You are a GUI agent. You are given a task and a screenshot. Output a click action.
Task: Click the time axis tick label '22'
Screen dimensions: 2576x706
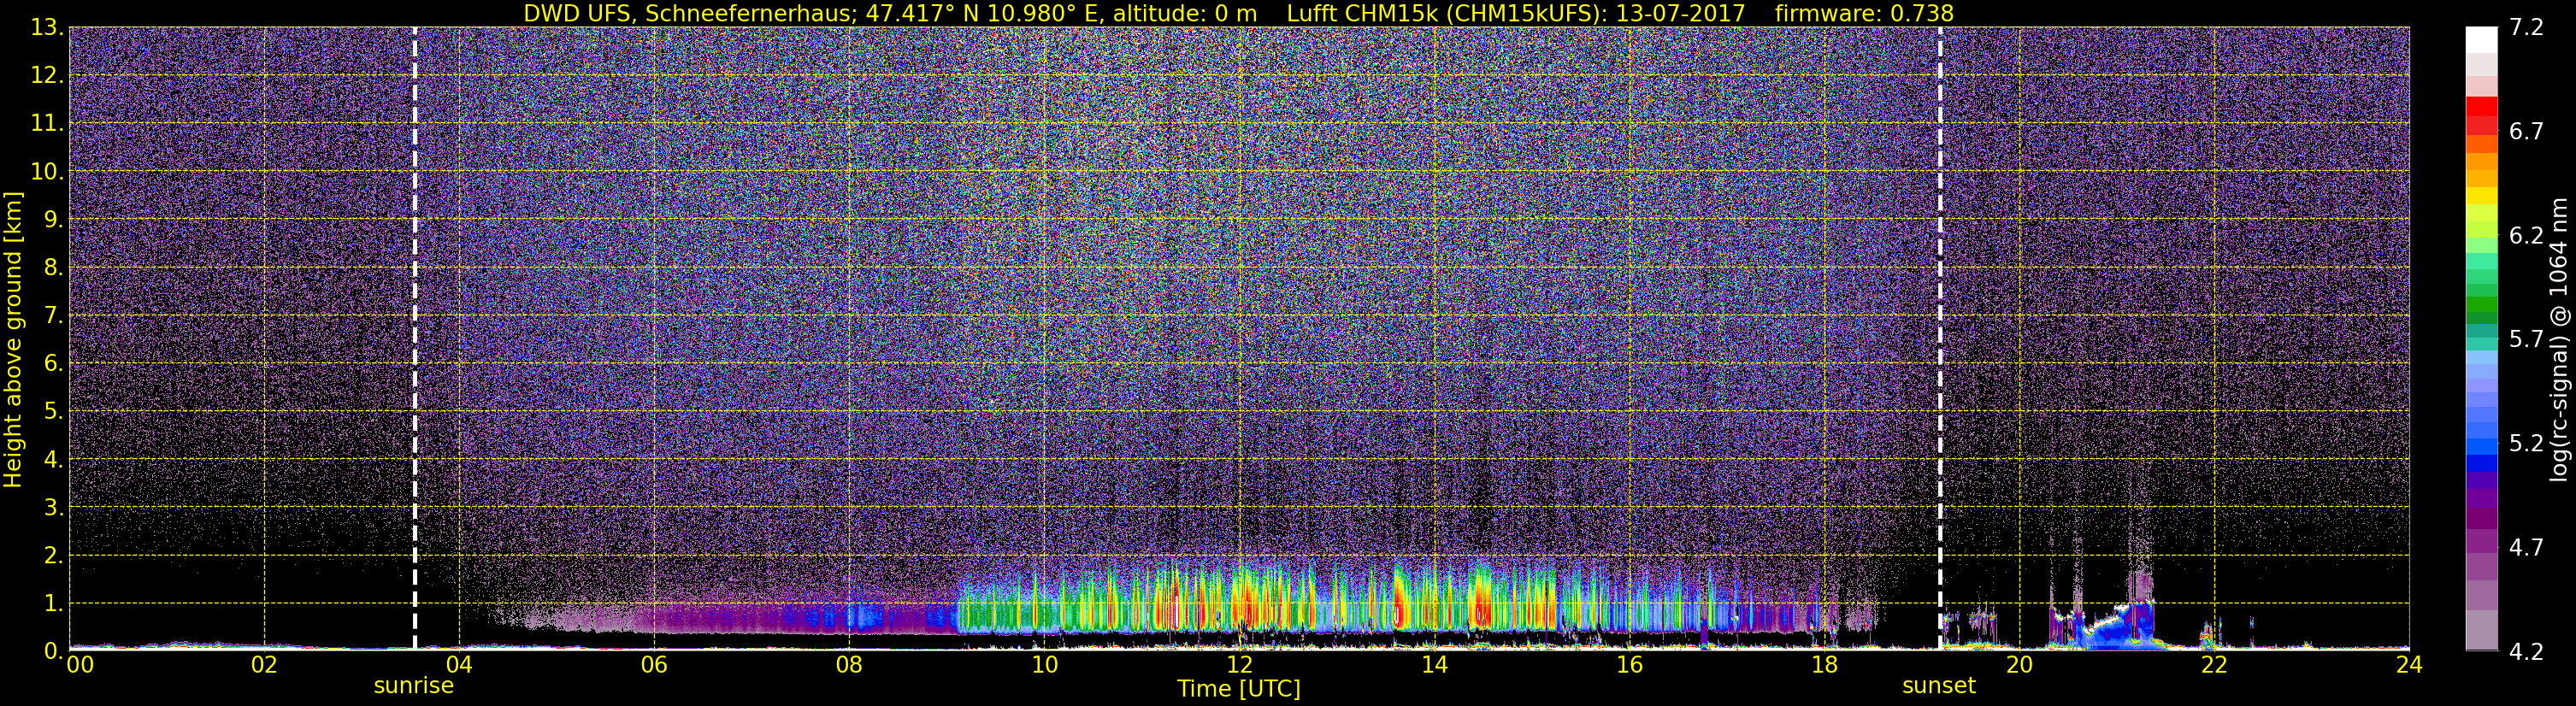click(x=2214, y=665)
